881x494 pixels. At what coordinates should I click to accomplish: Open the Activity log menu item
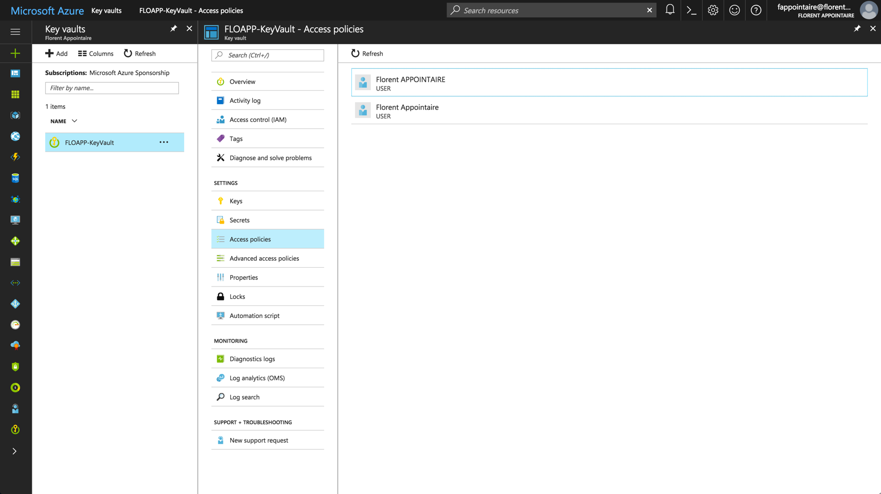tap(267, 101)
